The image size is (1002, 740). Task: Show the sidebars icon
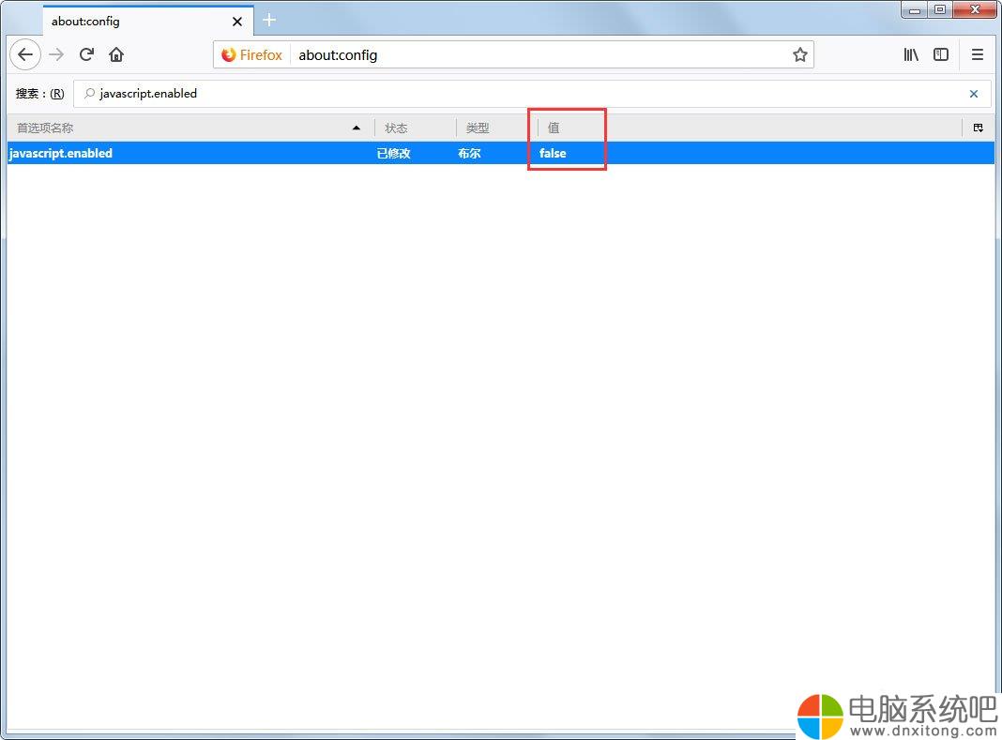coord(941,55)
